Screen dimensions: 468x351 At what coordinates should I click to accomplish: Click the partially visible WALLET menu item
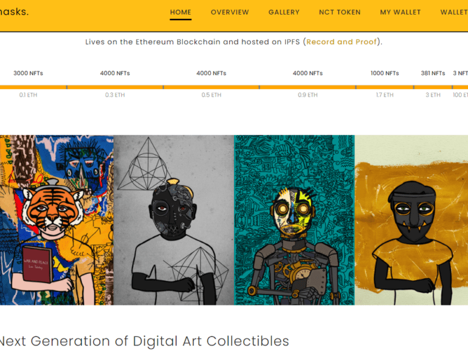tap(454, 12)
